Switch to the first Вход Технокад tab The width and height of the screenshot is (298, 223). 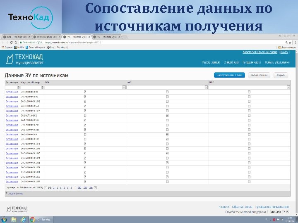16,37
